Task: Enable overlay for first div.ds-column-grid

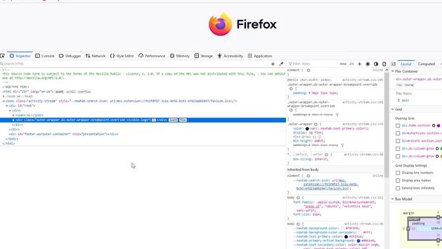Action: pos(398,149)
